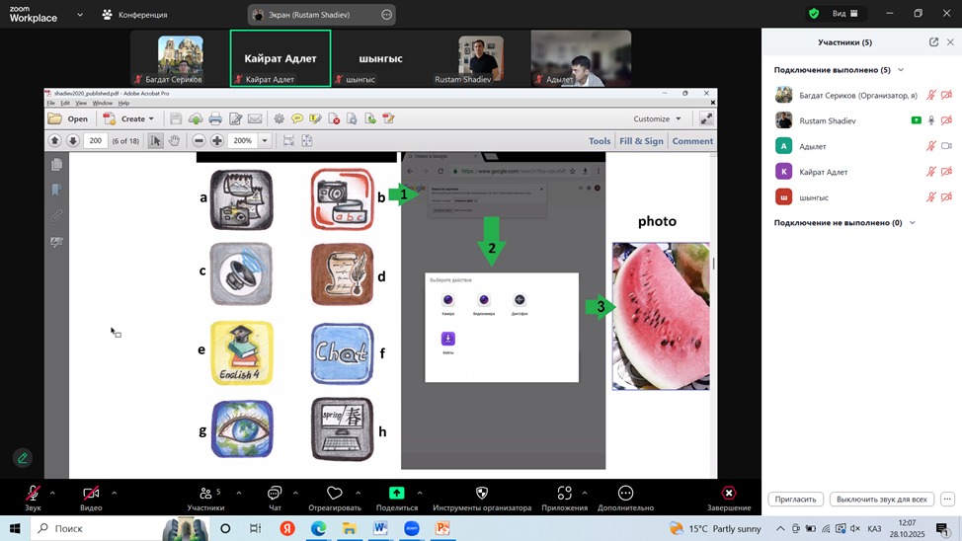This screenshot has width=962, height=541.
Task: Expand audio options arrow next to Звук
Action: (x=52, y=493)
